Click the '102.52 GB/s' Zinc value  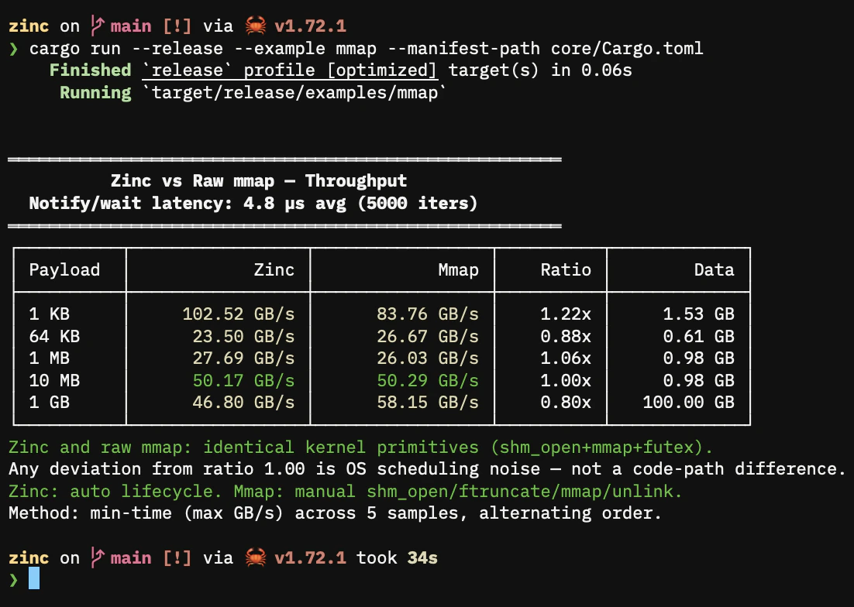click(239, 314)
